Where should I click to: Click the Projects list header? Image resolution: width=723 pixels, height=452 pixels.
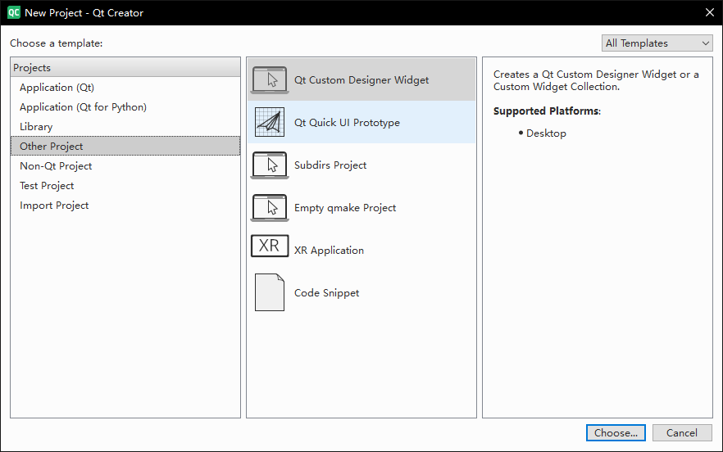125,67
